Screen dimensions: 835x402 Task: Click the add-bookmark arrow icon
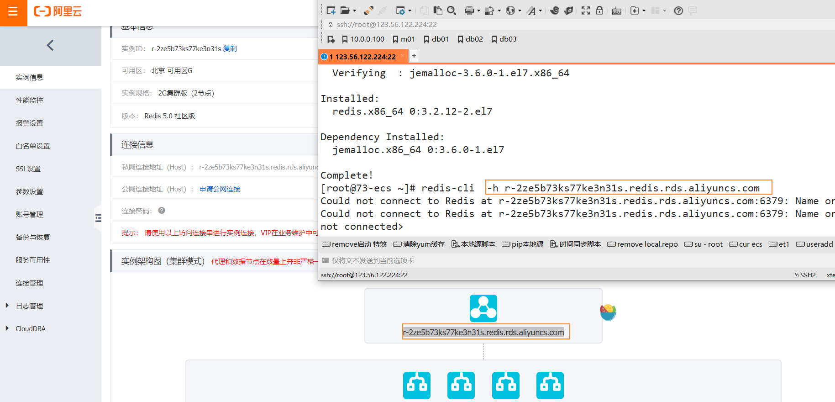pyautogui.click(x=331, y=40)
